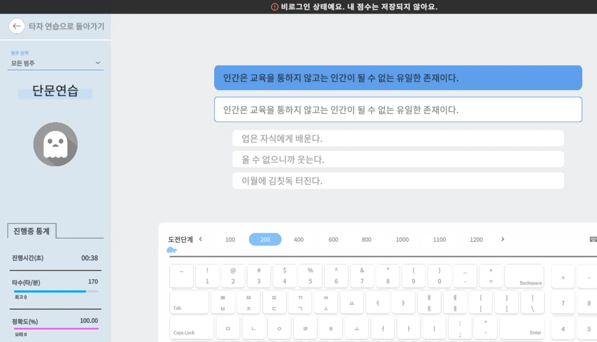Screen dimensions: 597x342
Task: Click the ㅅ key on virtual keyboard
Action: click(326, 302)
